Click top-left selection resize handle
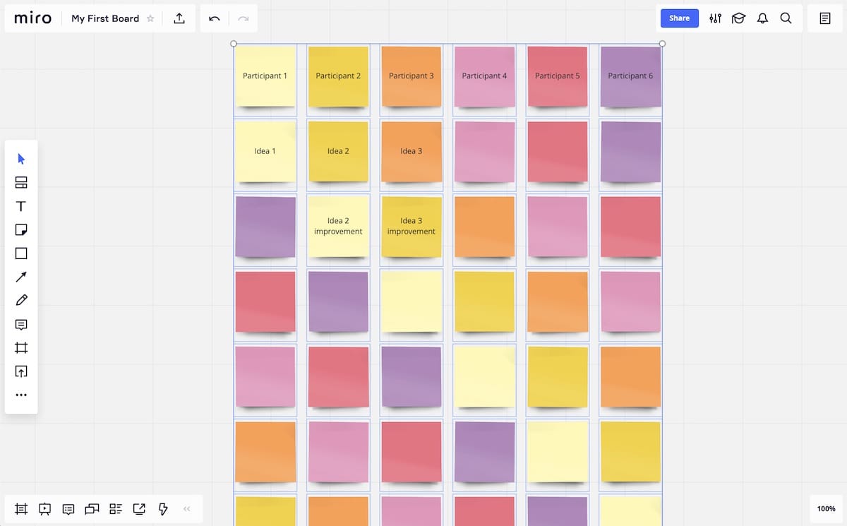This screenshot has width=847, height=526. (234, 44)
